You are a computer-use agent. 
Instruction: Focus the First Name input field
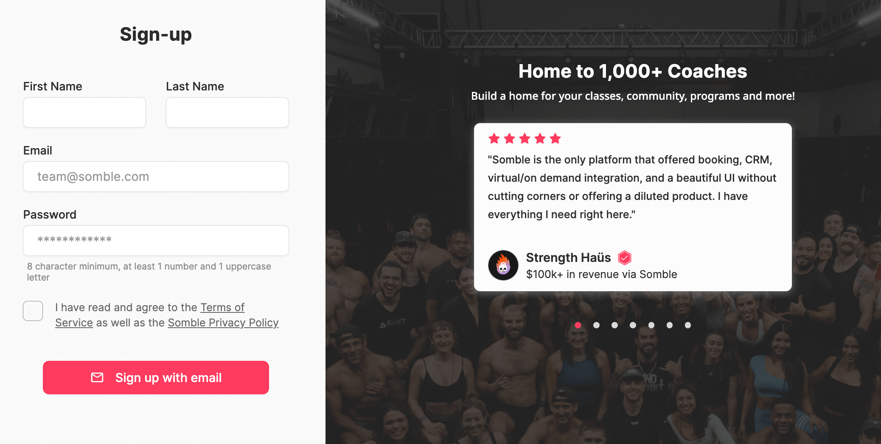tap(84, 112)
